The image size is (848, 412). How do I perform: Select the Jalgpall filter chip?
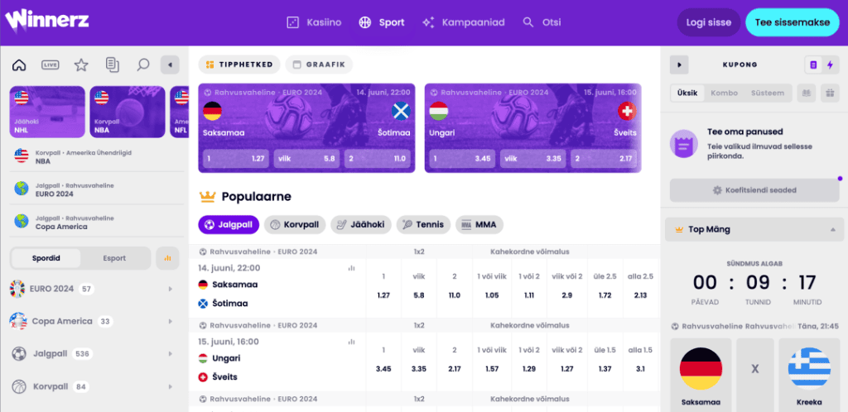229,225
